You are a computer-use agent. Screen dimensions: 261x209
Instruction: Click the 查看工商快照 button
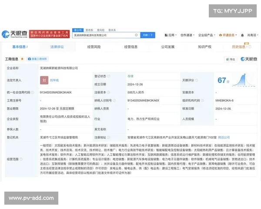pos(37,59)
